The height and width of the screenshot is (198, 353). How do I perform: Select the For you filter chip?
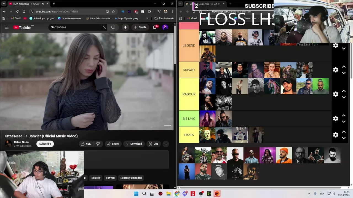coord(110,178)
